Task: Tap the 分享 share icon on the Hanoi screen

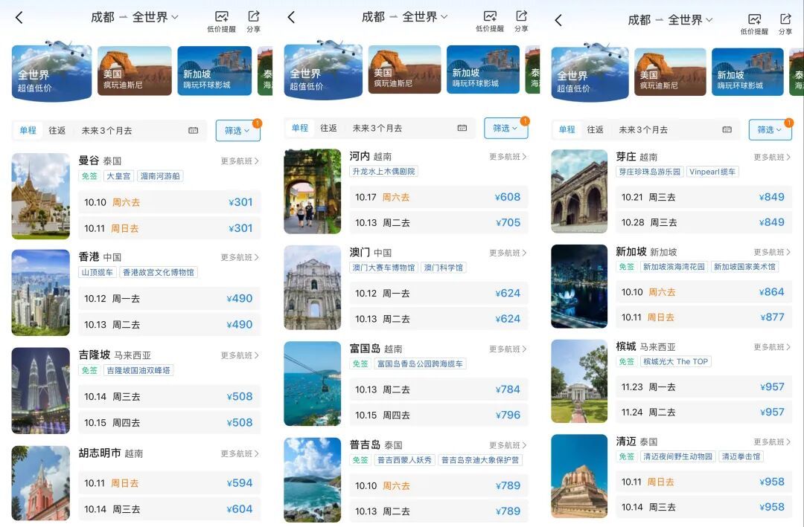Action: pos(521,22)
